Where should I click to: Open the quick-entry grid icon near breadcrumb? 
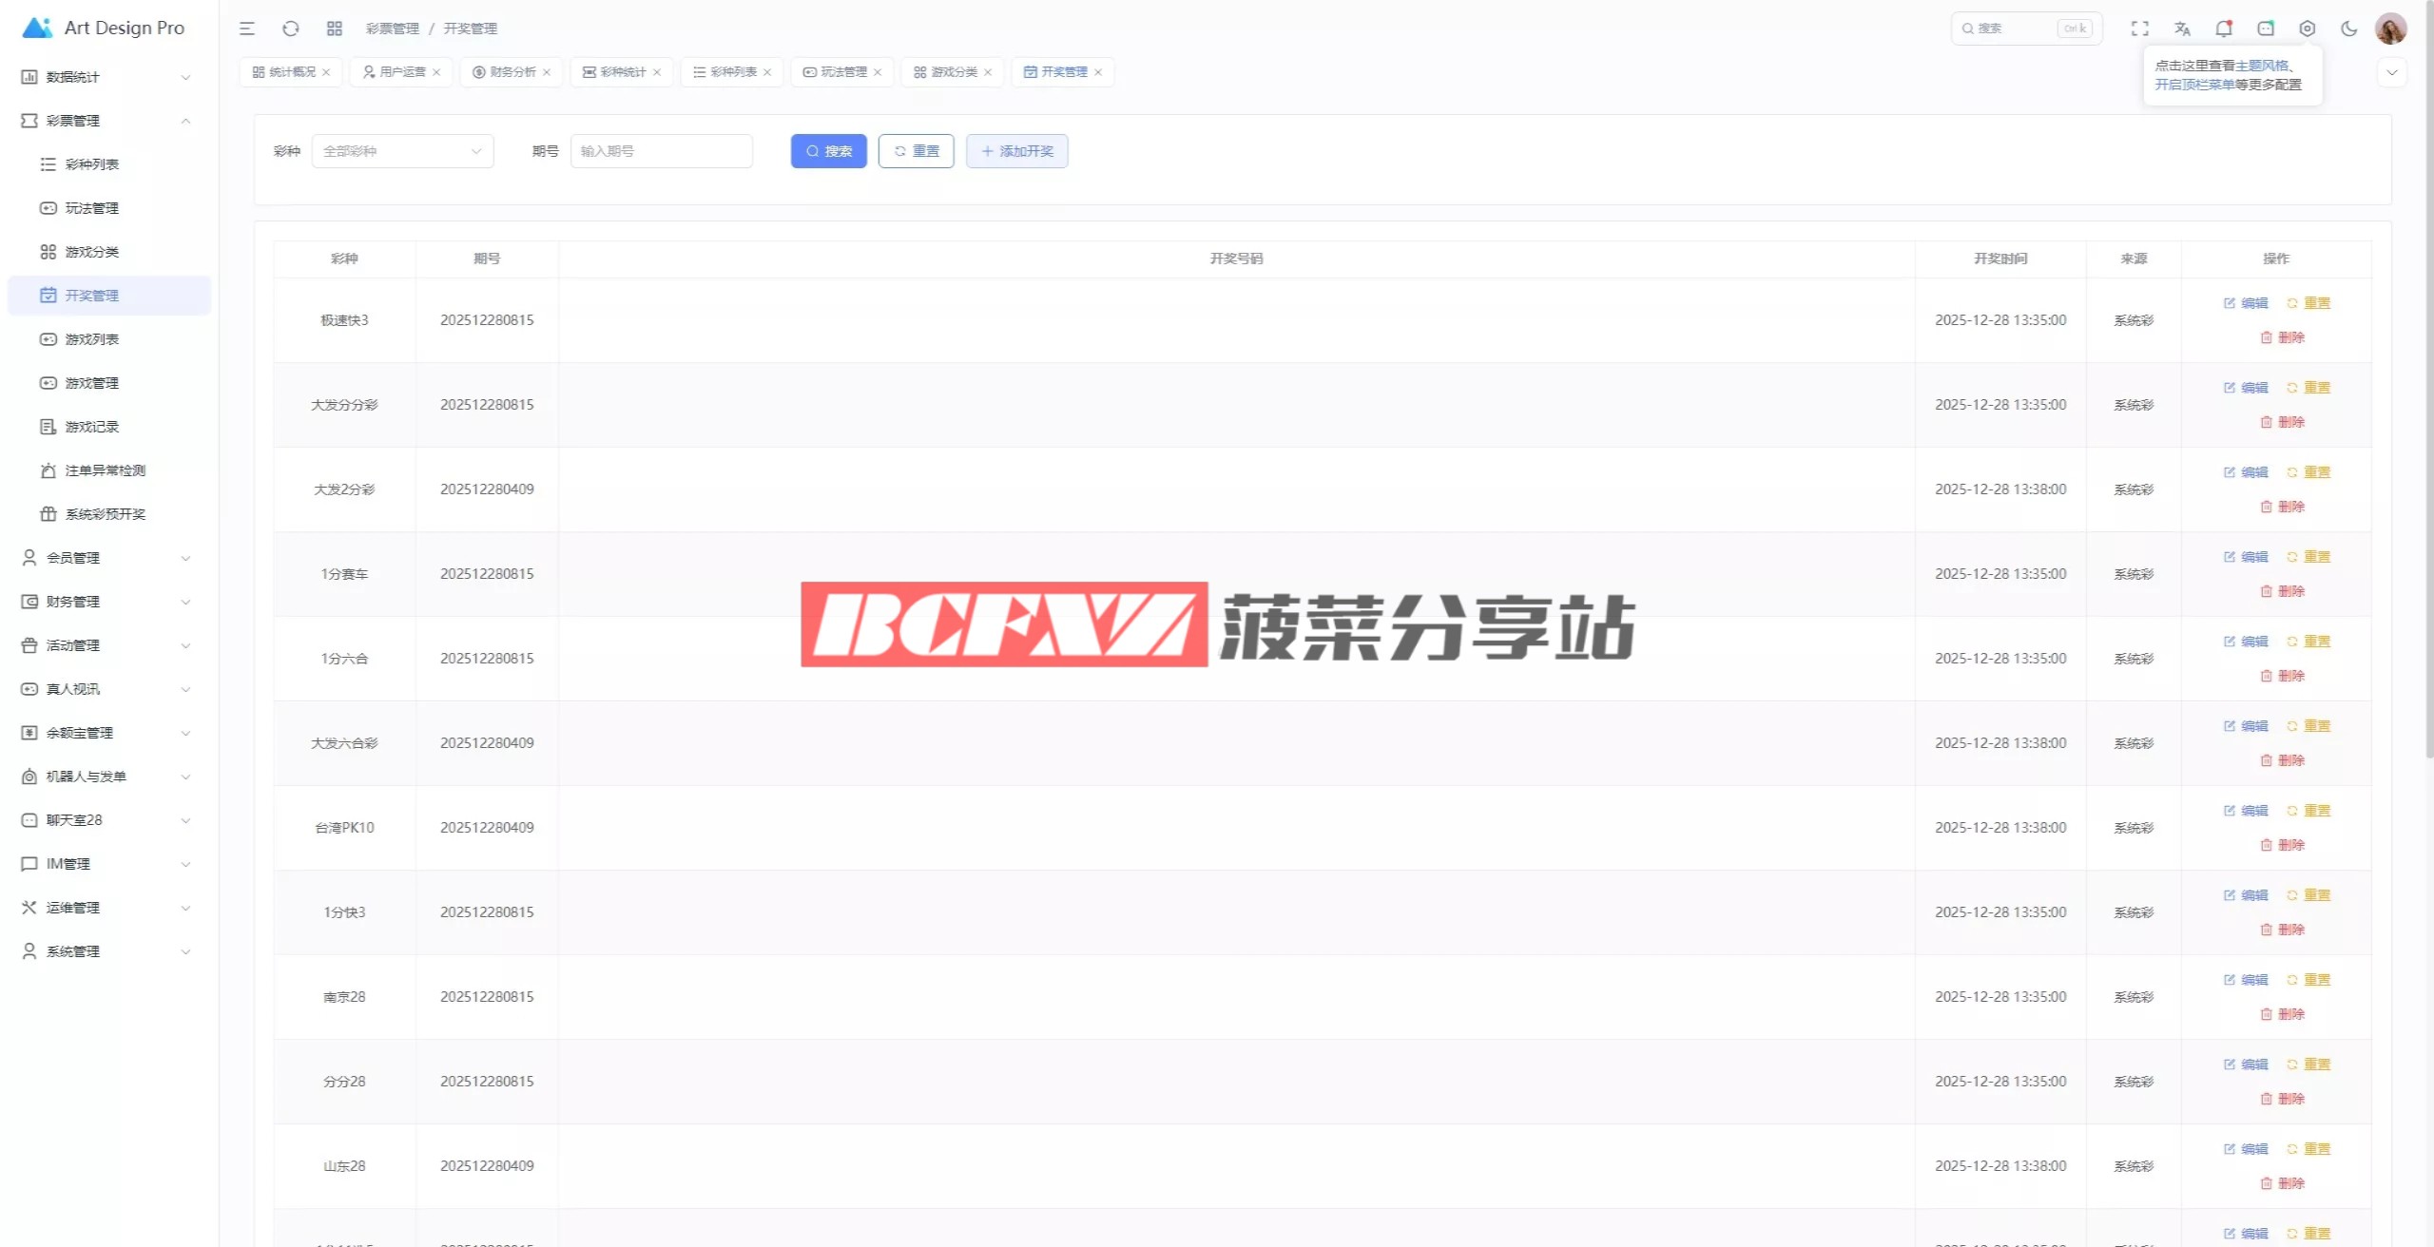click(334, 29)
